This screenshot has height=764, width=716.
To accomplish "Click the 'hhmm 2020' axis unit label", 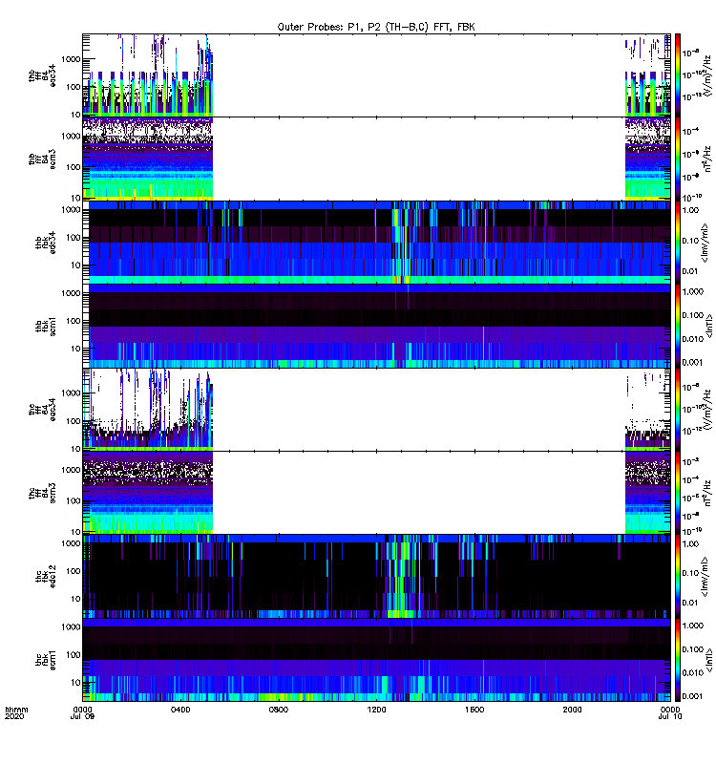I will [16, 712].
